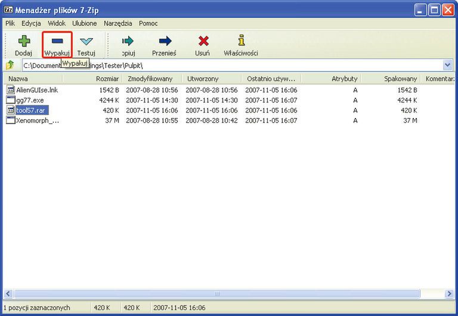Sort by Utworzony column header
This screenshot has height=316, width=458.
click(212, 79)
